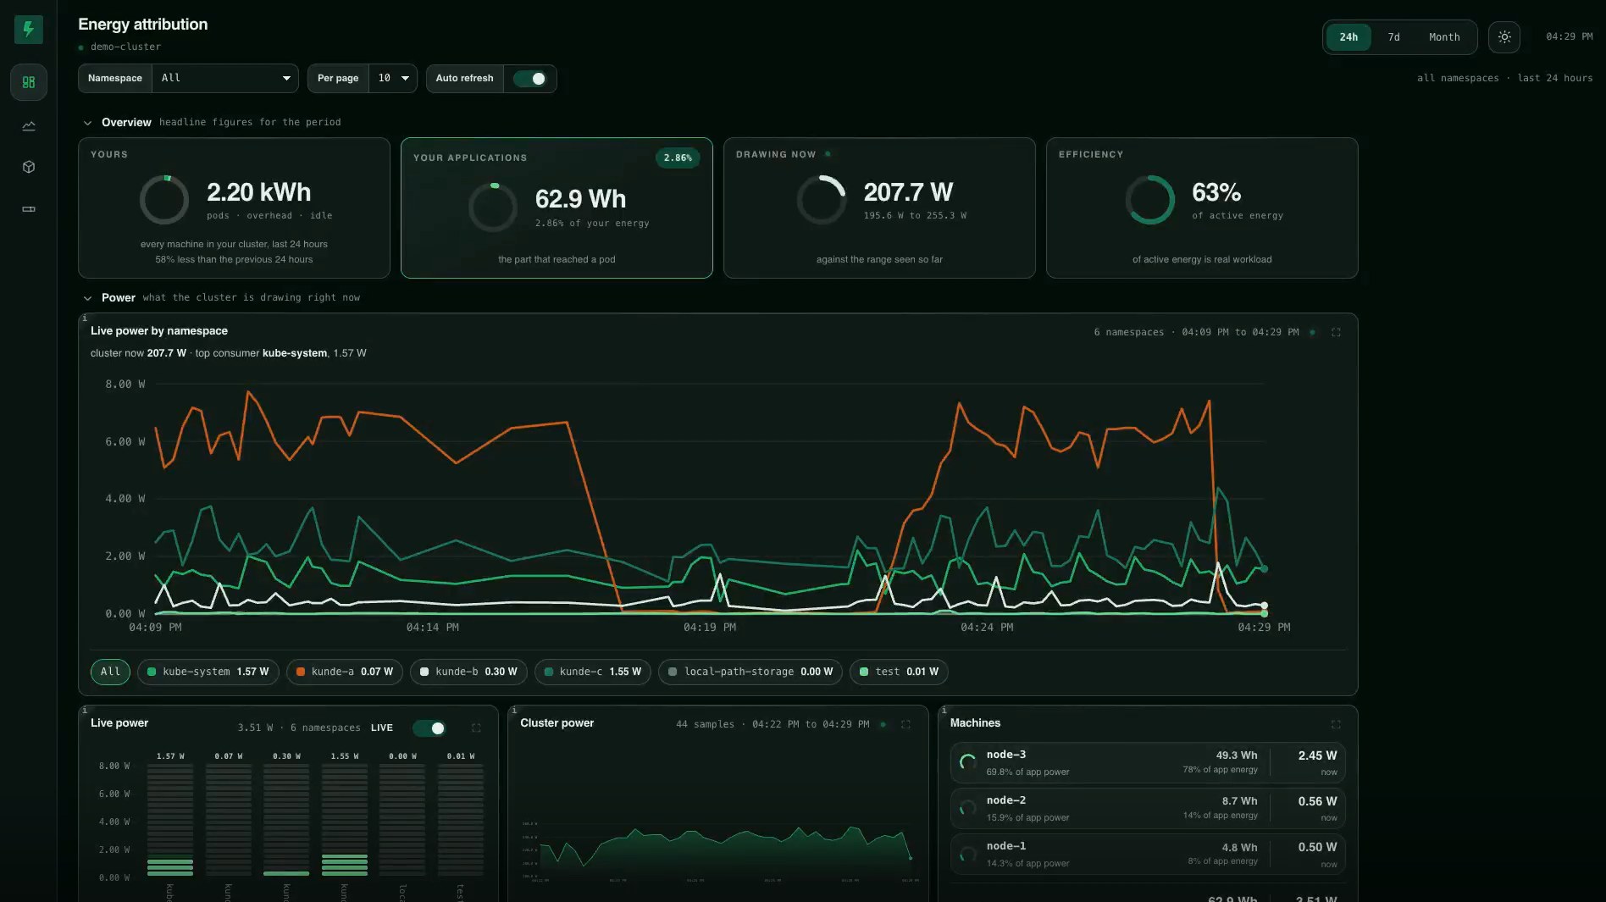Click the 0.30 W bar column
The width and height of the screenshot is (1606, 902).
tap(286, 820)
